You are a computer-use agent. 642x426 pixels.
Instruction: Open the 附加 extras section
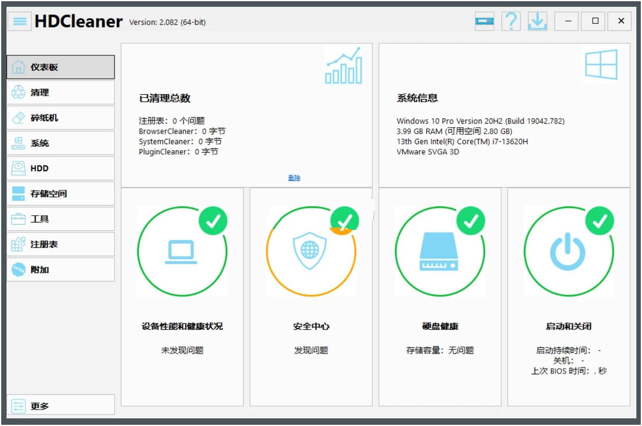click(x=61, y=269)
